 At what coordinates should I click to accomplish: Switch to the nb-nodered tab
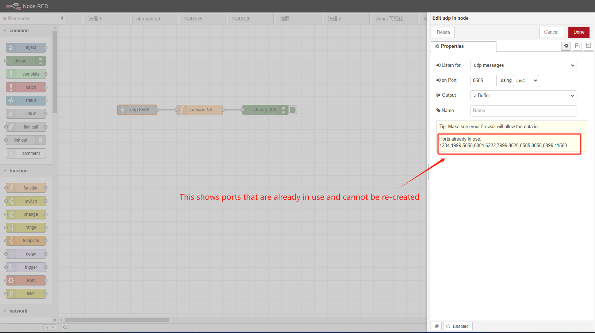pos(155,19)
